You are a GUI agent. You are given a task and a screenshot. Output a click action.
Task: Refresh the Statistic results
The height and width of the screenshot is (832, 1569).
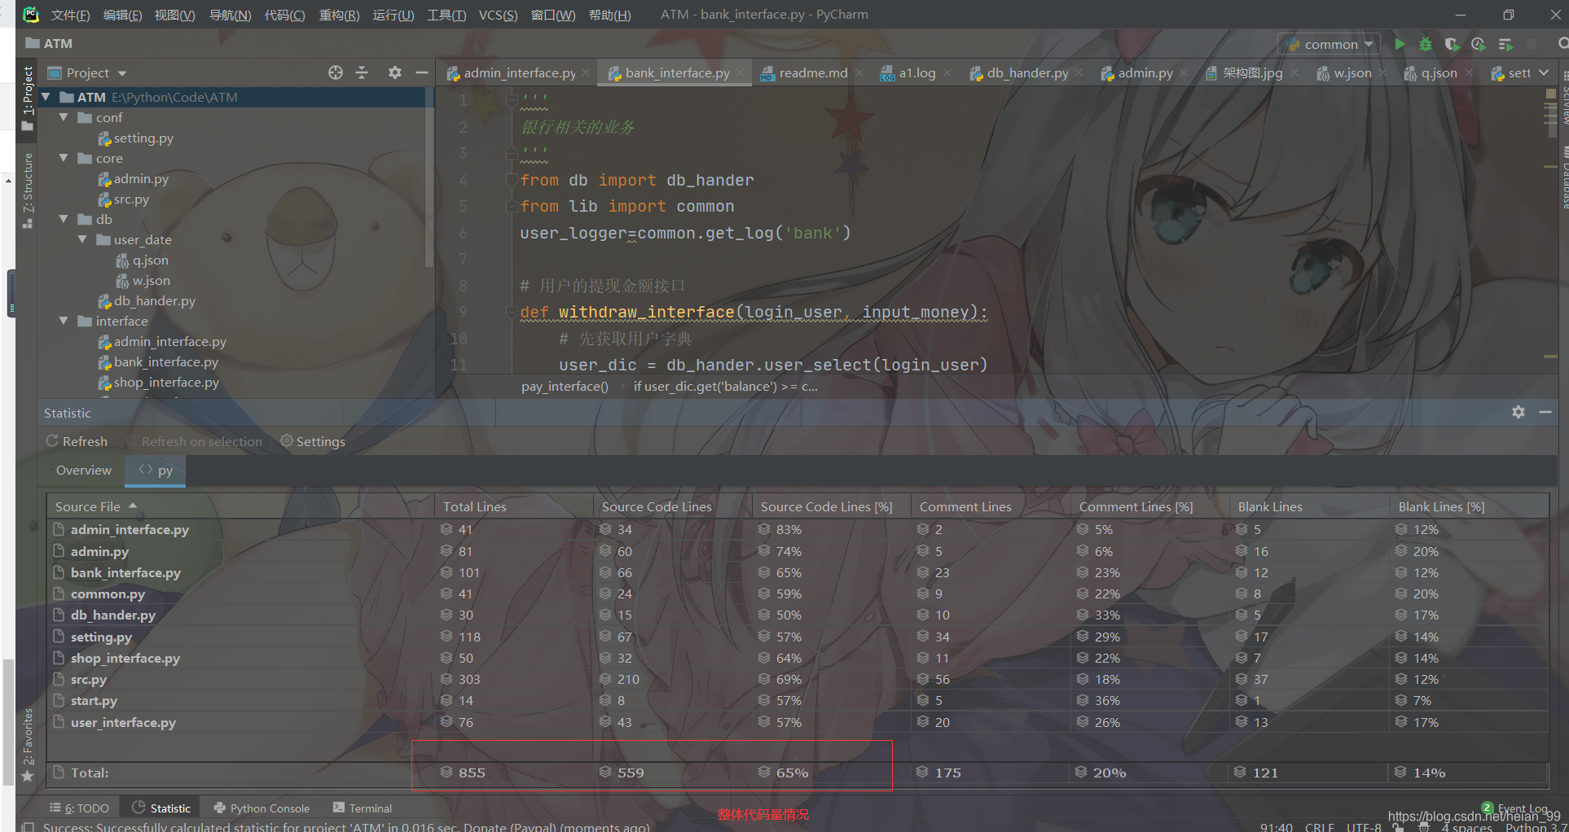pyautogui.click(x=77, y=441)
